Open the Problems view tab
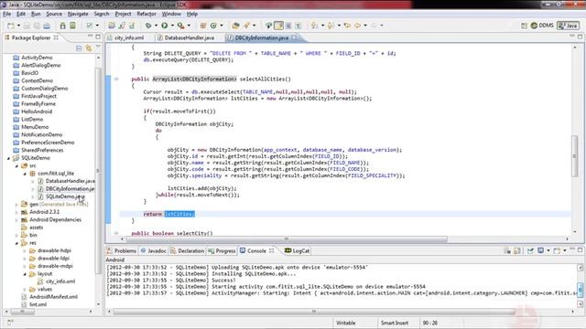586x329 pixels. [x=122, y=251]
